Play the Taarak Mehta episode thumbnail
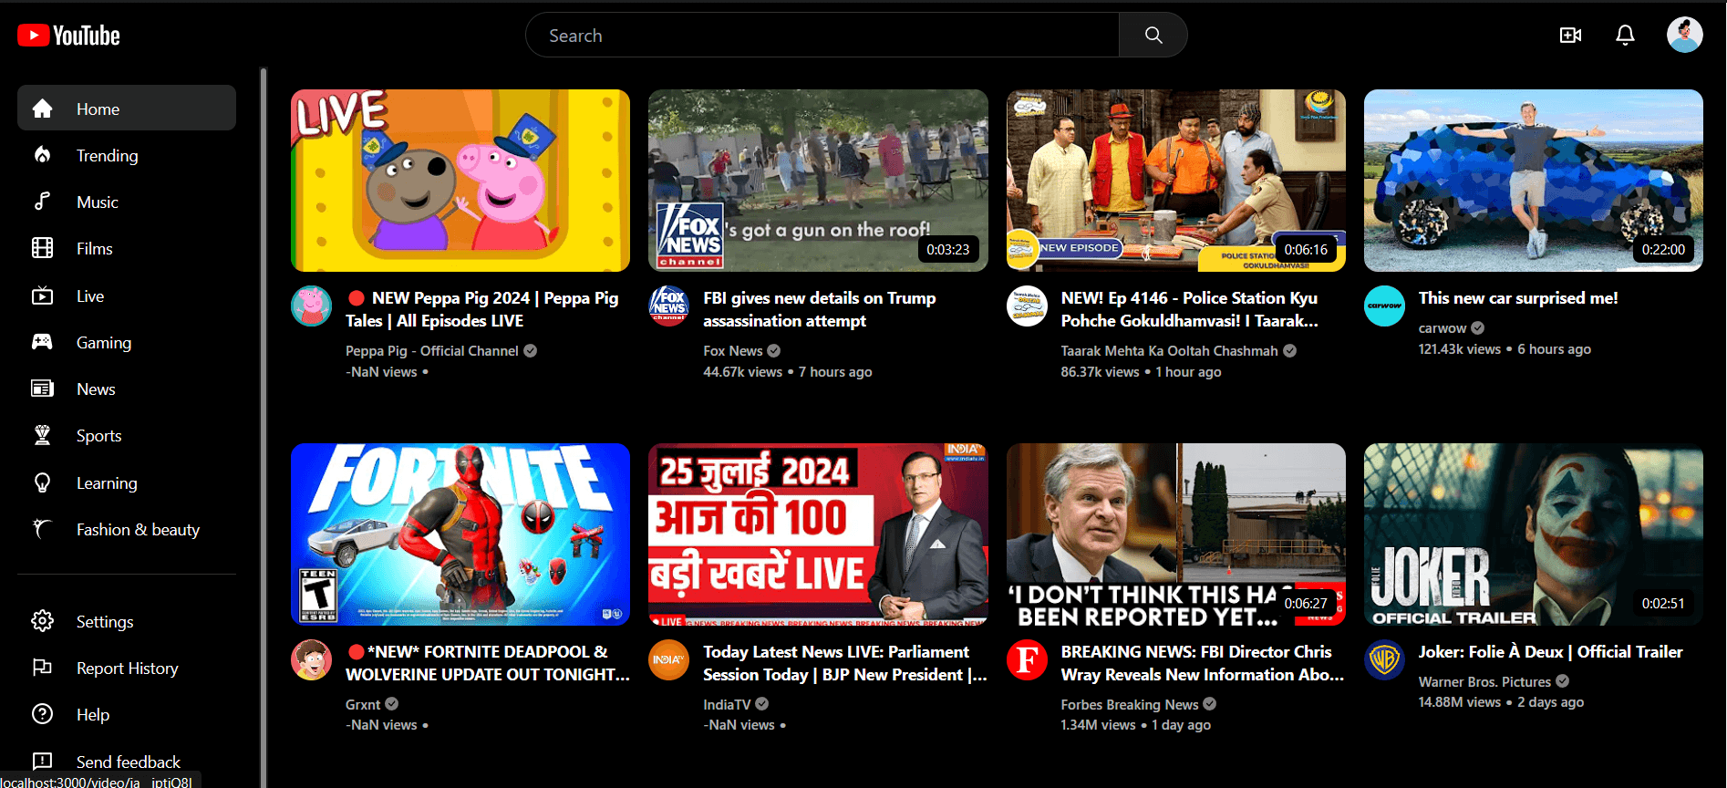 (1176, 181)
